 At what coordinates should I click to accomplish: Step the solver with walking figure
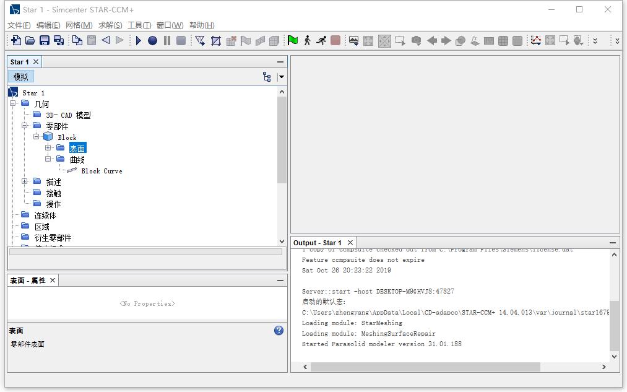pyautogui.click(x=307, y=40)
